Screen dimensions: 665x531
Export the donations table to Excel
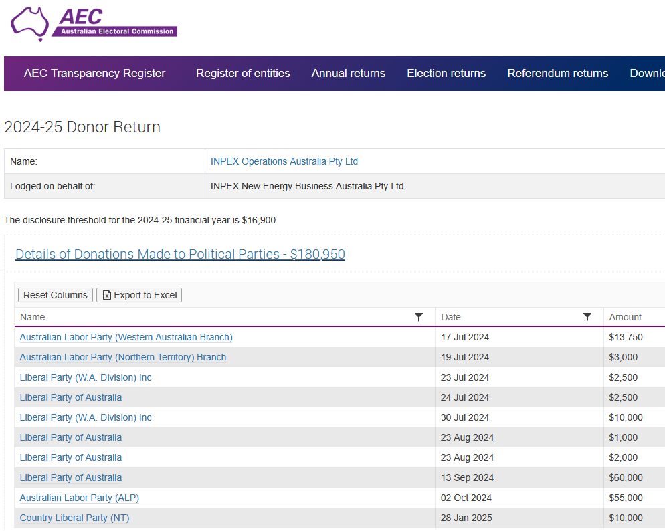point(139,295)
